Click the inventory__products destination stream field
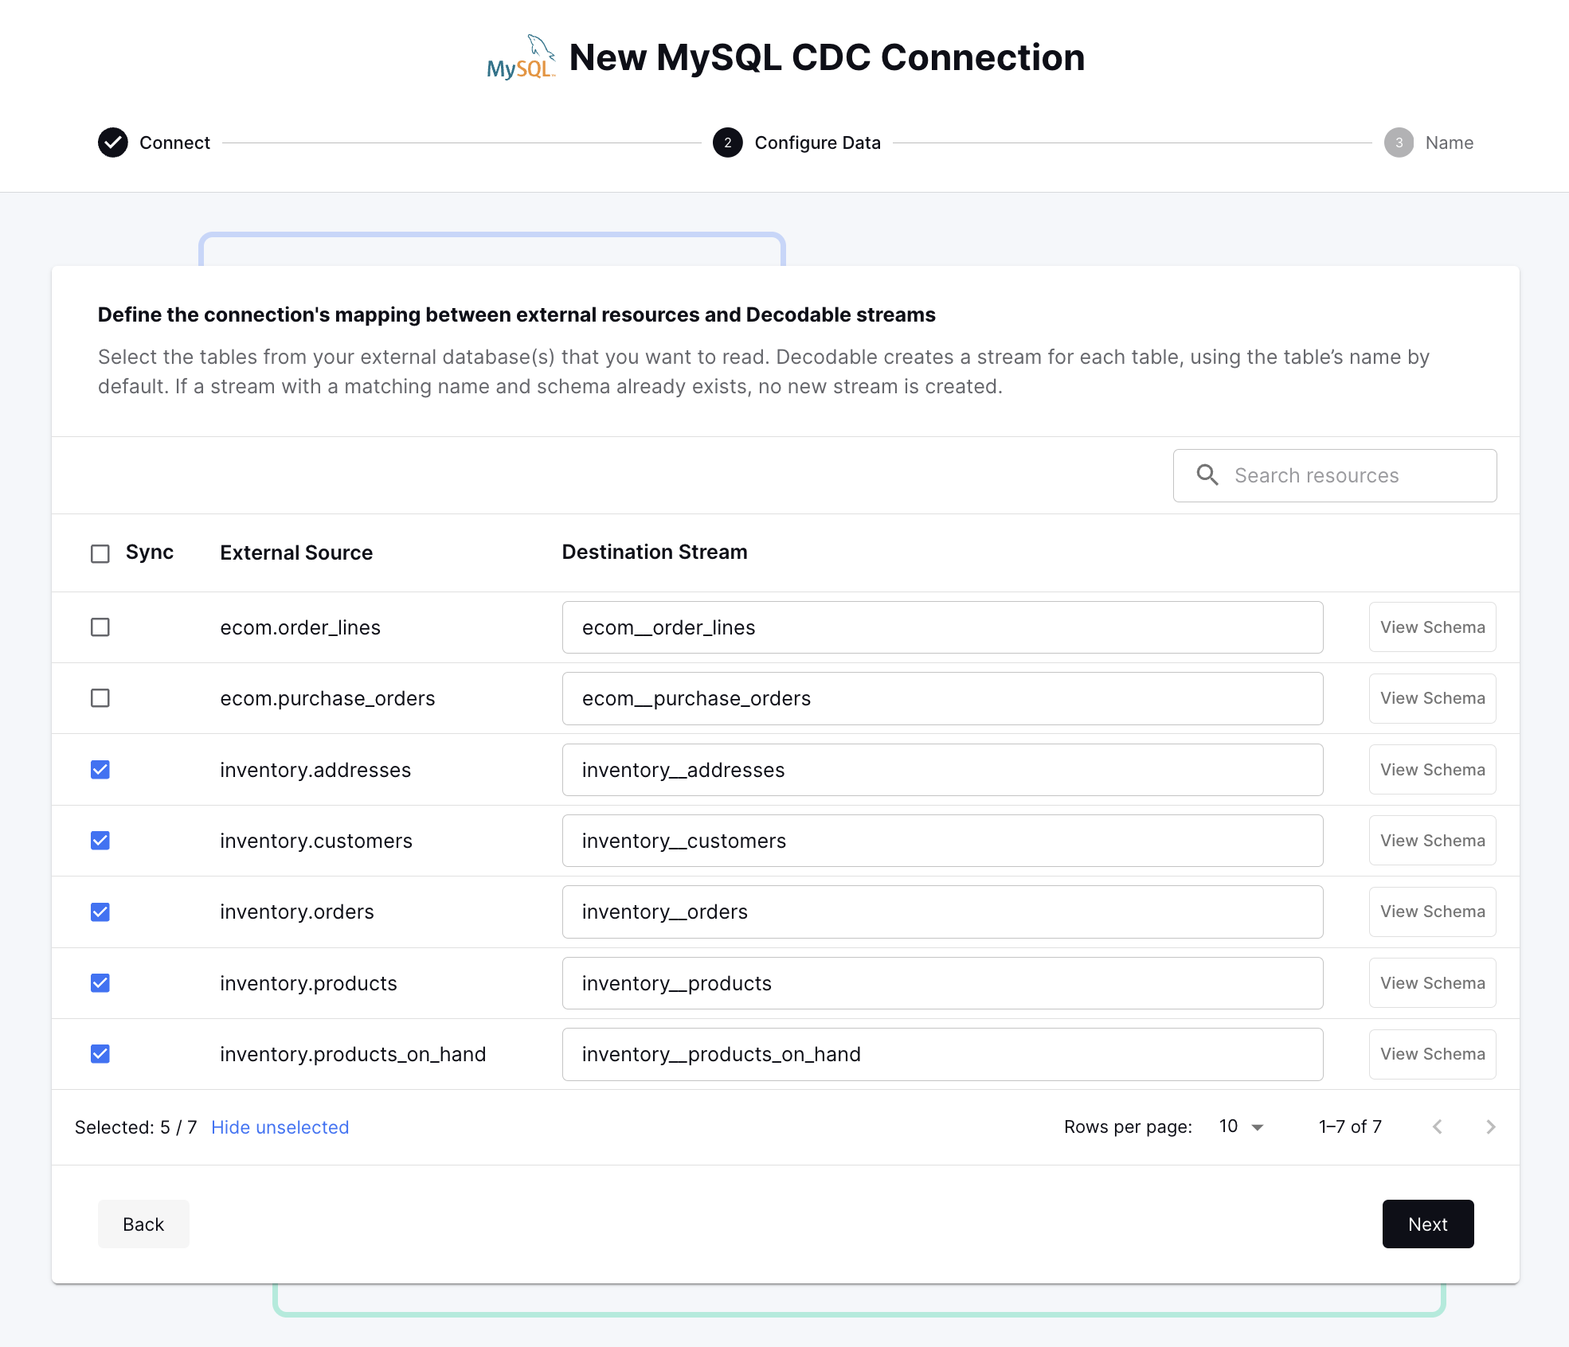The image size is (1569, 1347). [x=942, y=983]
